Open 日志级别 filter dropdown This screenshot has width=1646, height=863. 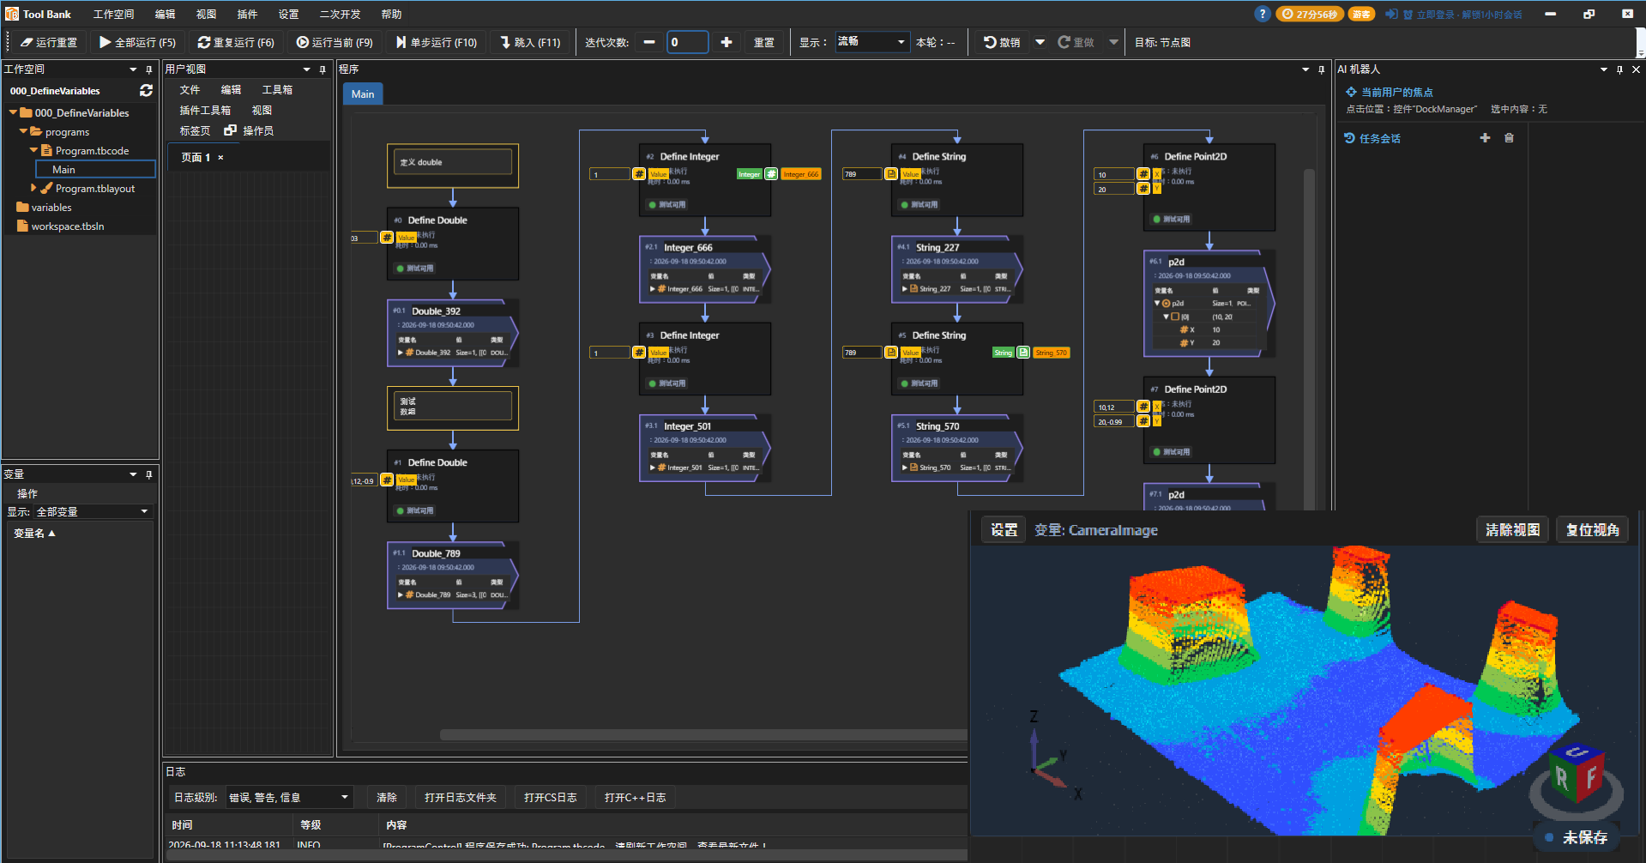coord(289,797)
